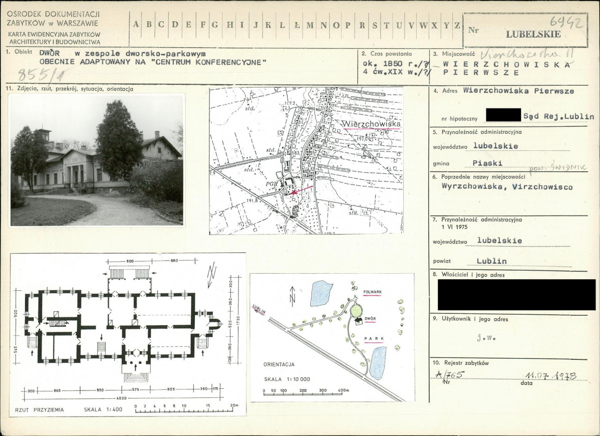Click województwo value 'lubelskie' in field 5

(x=495, y=146)
